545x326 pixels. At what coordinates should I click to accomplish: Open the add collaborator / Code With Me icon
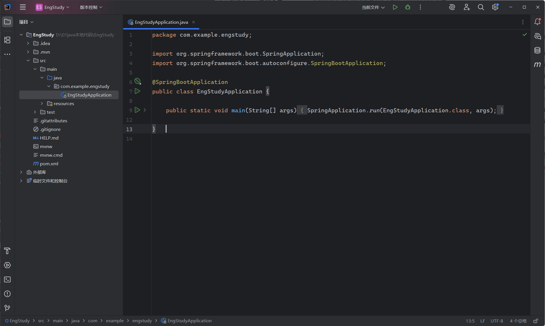[467, 7]
